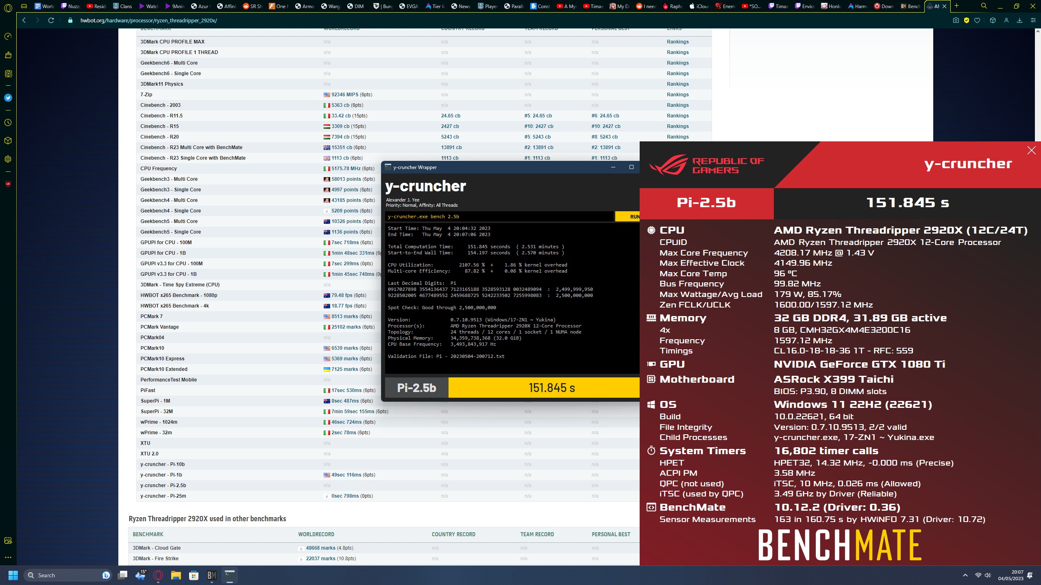Go back to previous page
This screenshot has width=1041, height=585.
tap(24, 20)
